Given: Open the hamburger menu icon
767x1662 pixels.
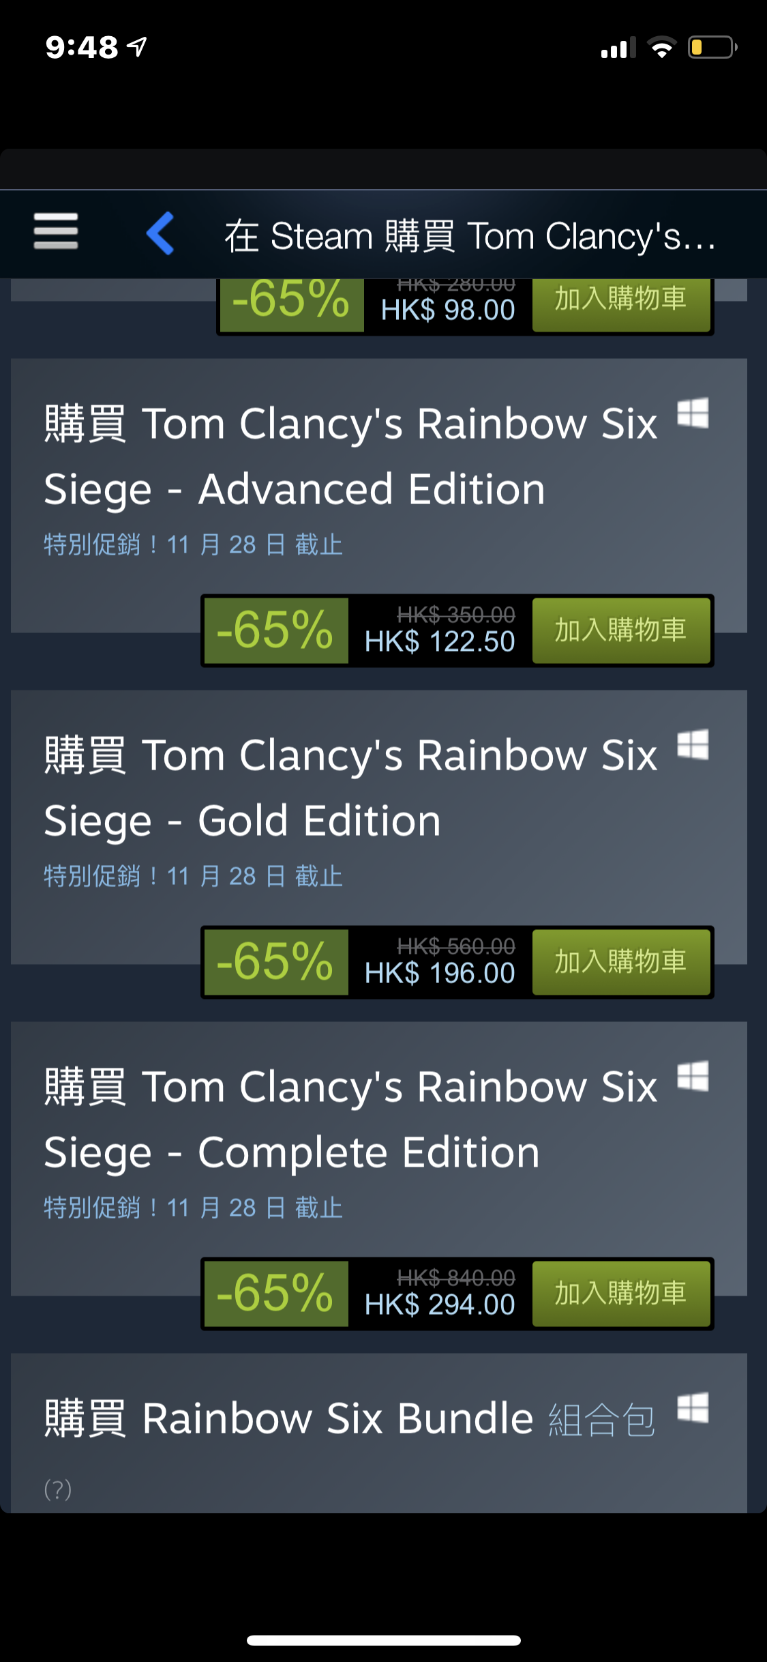Looking at the screenshot, I should 56,231.
